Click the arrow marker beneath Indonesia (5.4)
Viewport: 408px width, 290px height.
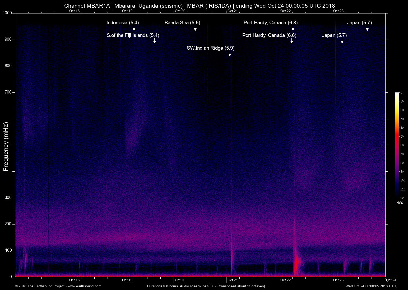[x=134, y=29]
